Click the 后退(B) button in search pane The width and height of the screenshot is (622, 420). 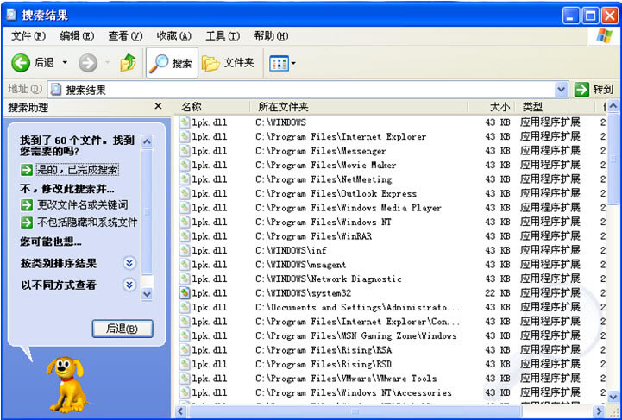tap(123, 329)
